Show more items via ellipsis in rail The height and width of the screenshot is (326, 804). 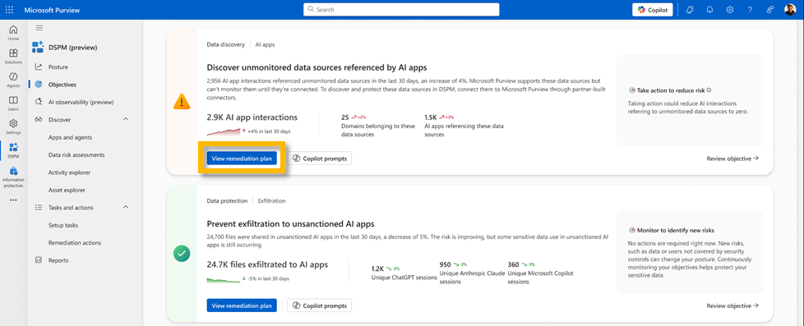[x=13, y=200]
